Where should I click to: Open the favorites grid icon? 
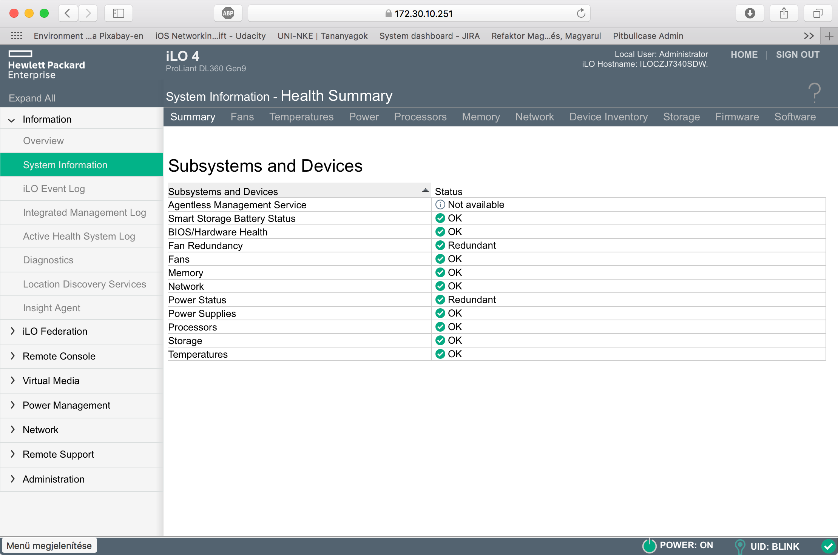17,36
